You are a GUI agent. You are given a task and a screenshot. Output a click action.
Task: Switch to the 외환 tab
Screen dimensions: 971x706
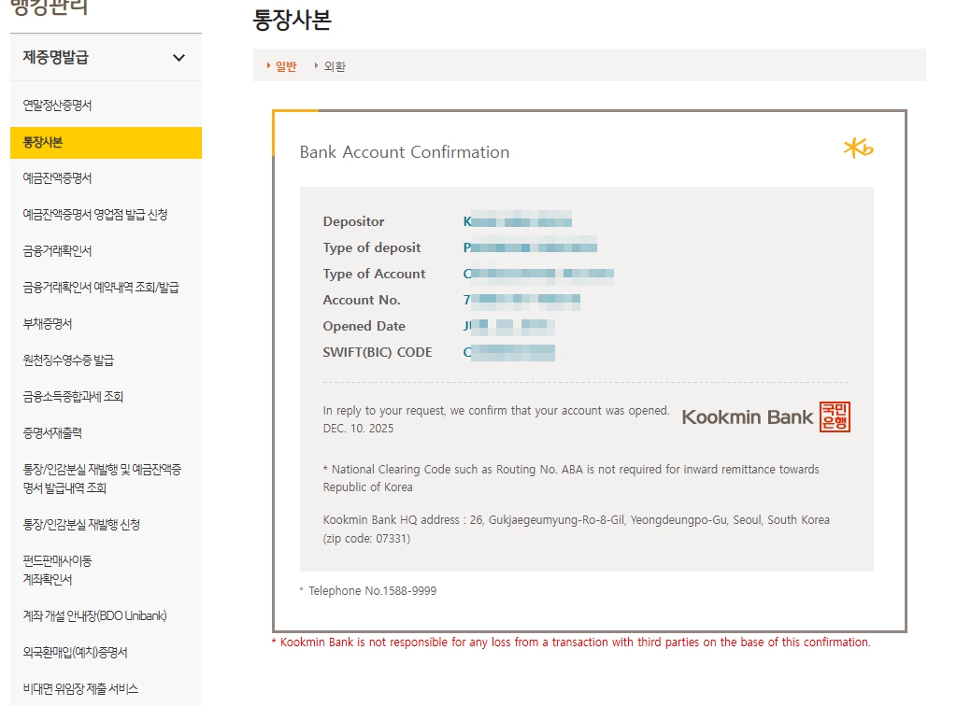point(335,66)
